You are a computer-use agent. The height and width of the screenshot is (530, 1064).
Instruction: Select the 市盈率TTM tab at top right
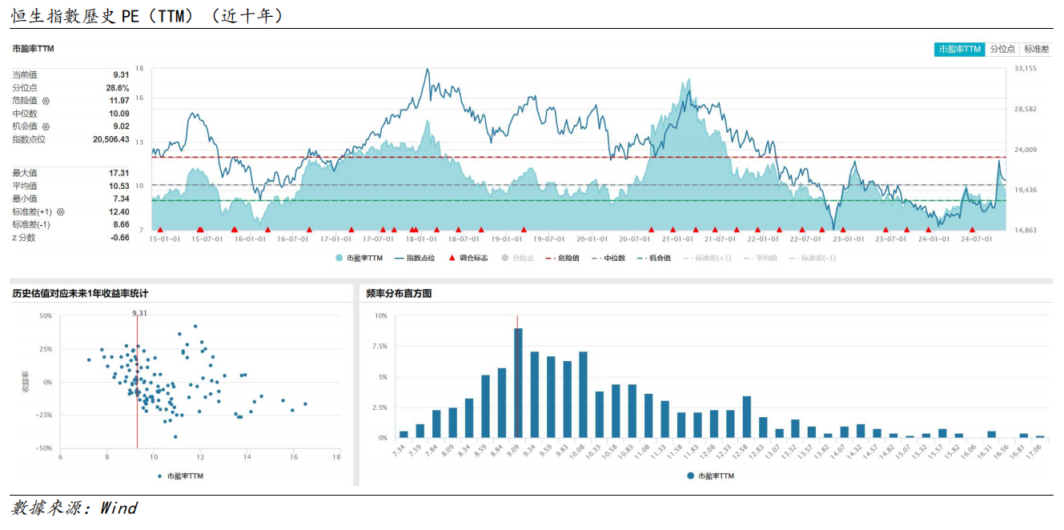tap(959, 49)
